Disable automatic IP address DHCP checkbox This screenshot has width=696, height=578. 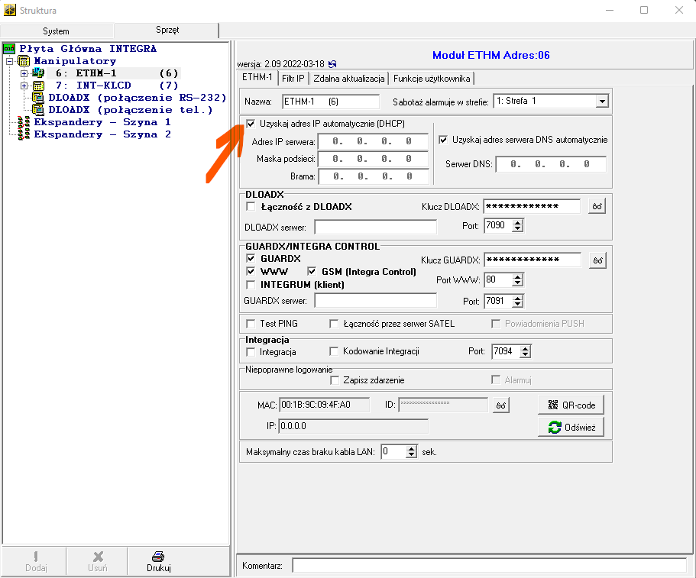click(251, 123)
